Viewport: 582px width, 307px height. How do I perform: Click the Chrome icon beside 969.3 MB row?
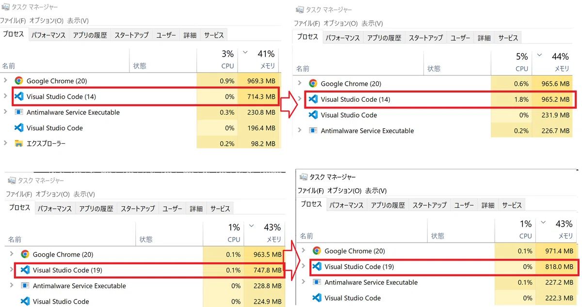(19, 81)
